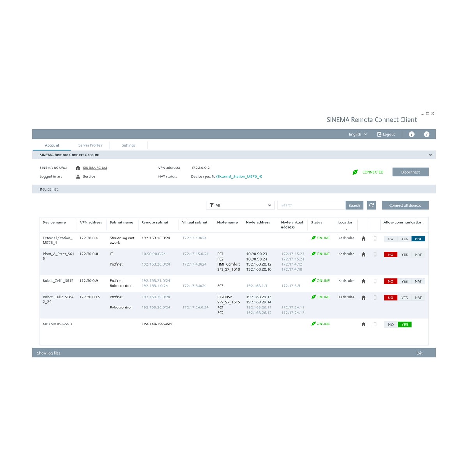This screenshot has height=468, width=468.
Task: Set Robot_Cell1_S615 communication to YES
Action: 404,281
